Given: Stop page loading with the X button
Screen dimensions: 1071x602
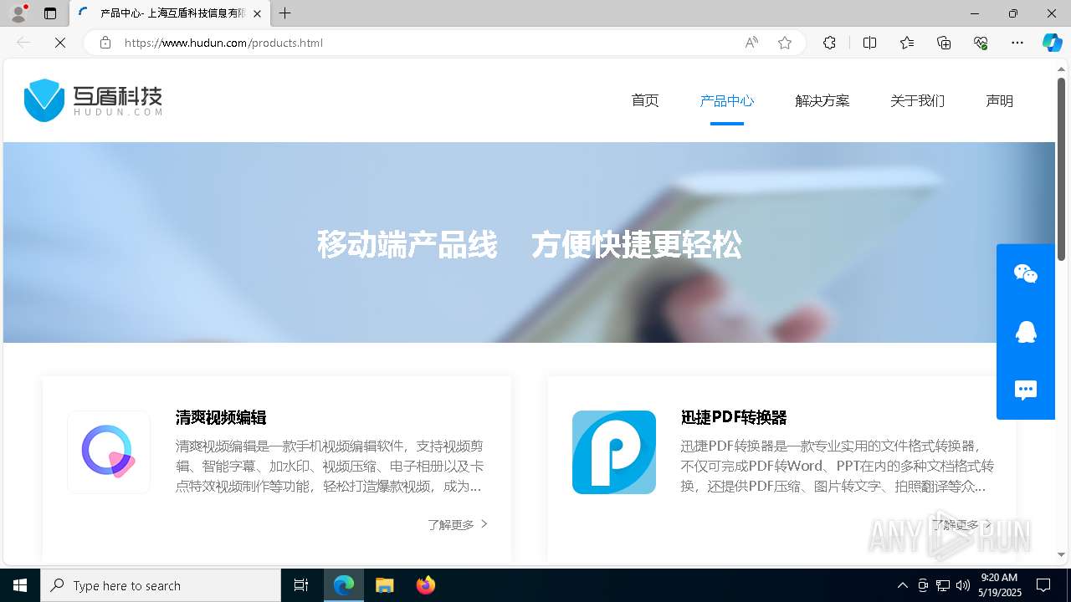Looking at the screenshot, I should click(60, 43).
